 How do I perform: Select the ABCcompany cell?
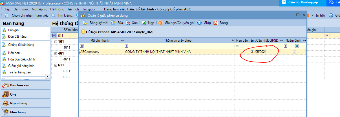[x=101, y=52]
